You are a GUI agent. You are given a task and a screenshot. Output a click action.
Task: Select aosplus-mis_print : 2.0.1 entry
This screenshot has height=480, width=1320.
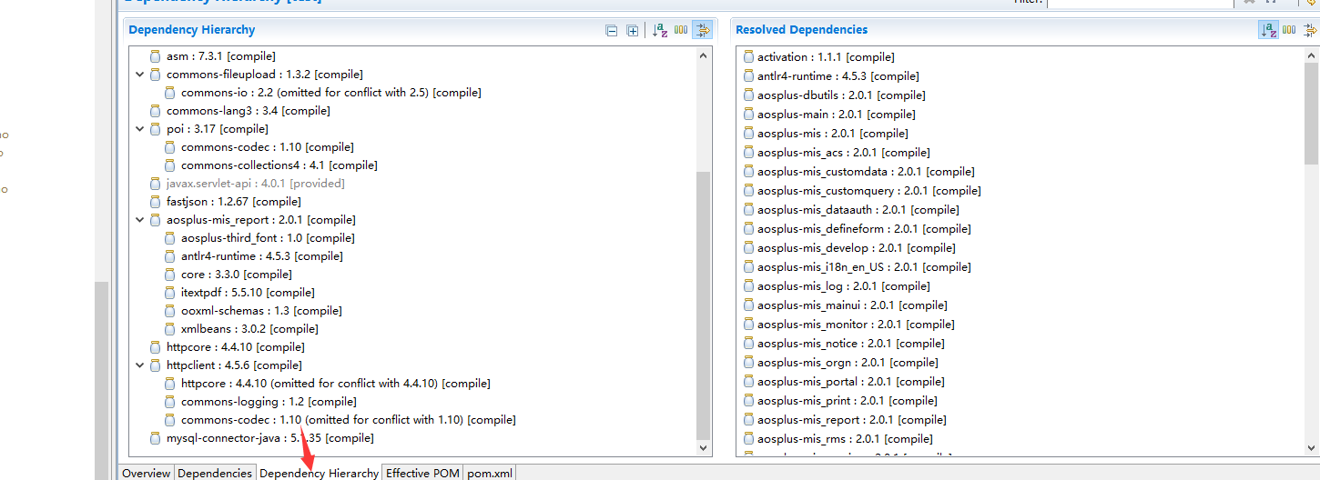pos(848,401)
